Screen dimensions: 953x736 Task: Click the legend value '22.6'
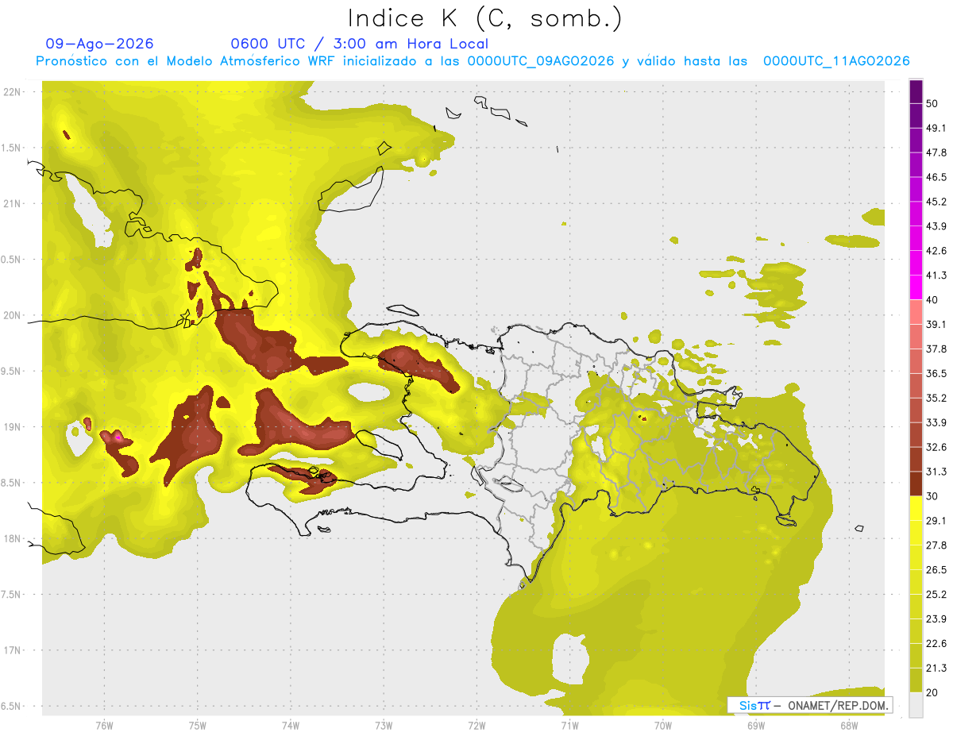click(x=936, y=644)
